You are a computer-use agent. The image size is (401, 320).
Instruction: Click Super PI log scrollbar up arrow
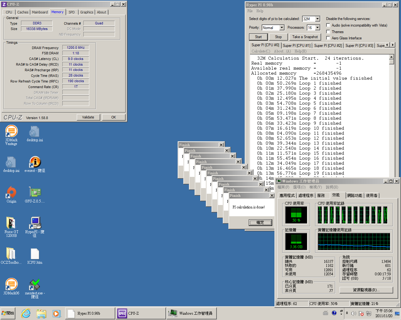coord(391,57)
